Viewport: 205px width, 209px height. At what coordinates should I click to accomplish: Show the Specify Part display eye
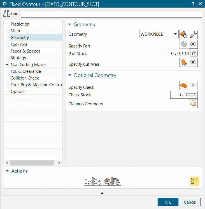click(193, 44)
